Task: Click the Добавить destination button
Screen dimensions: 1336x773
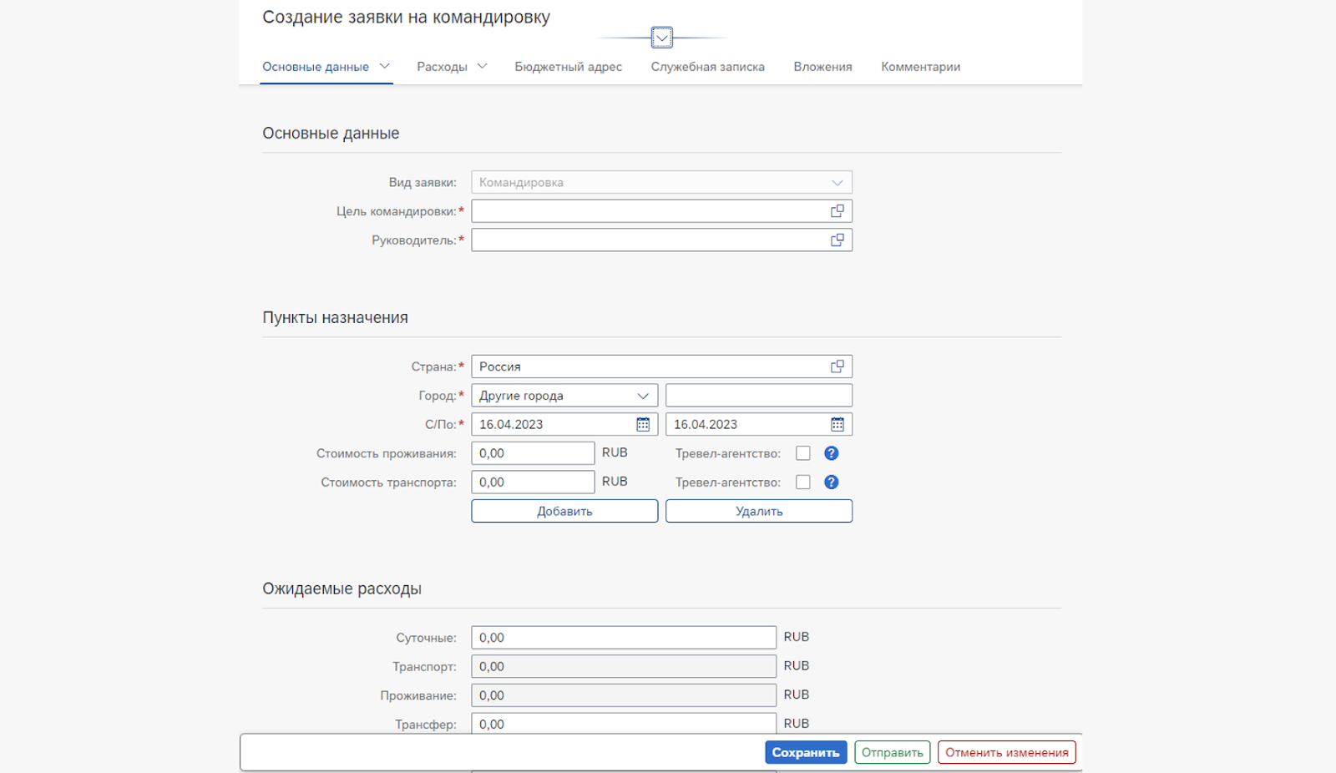Action: (564, 511)
